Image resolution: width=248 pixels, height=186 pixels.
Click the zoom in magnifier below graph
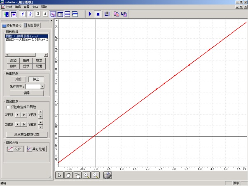[x=87, y=175]
